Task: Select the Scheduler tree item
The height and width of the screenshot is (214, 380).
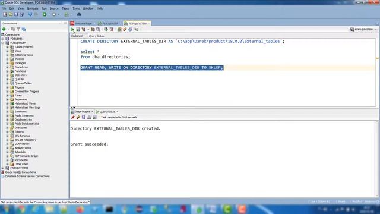Action: click(x=20, y=152)
